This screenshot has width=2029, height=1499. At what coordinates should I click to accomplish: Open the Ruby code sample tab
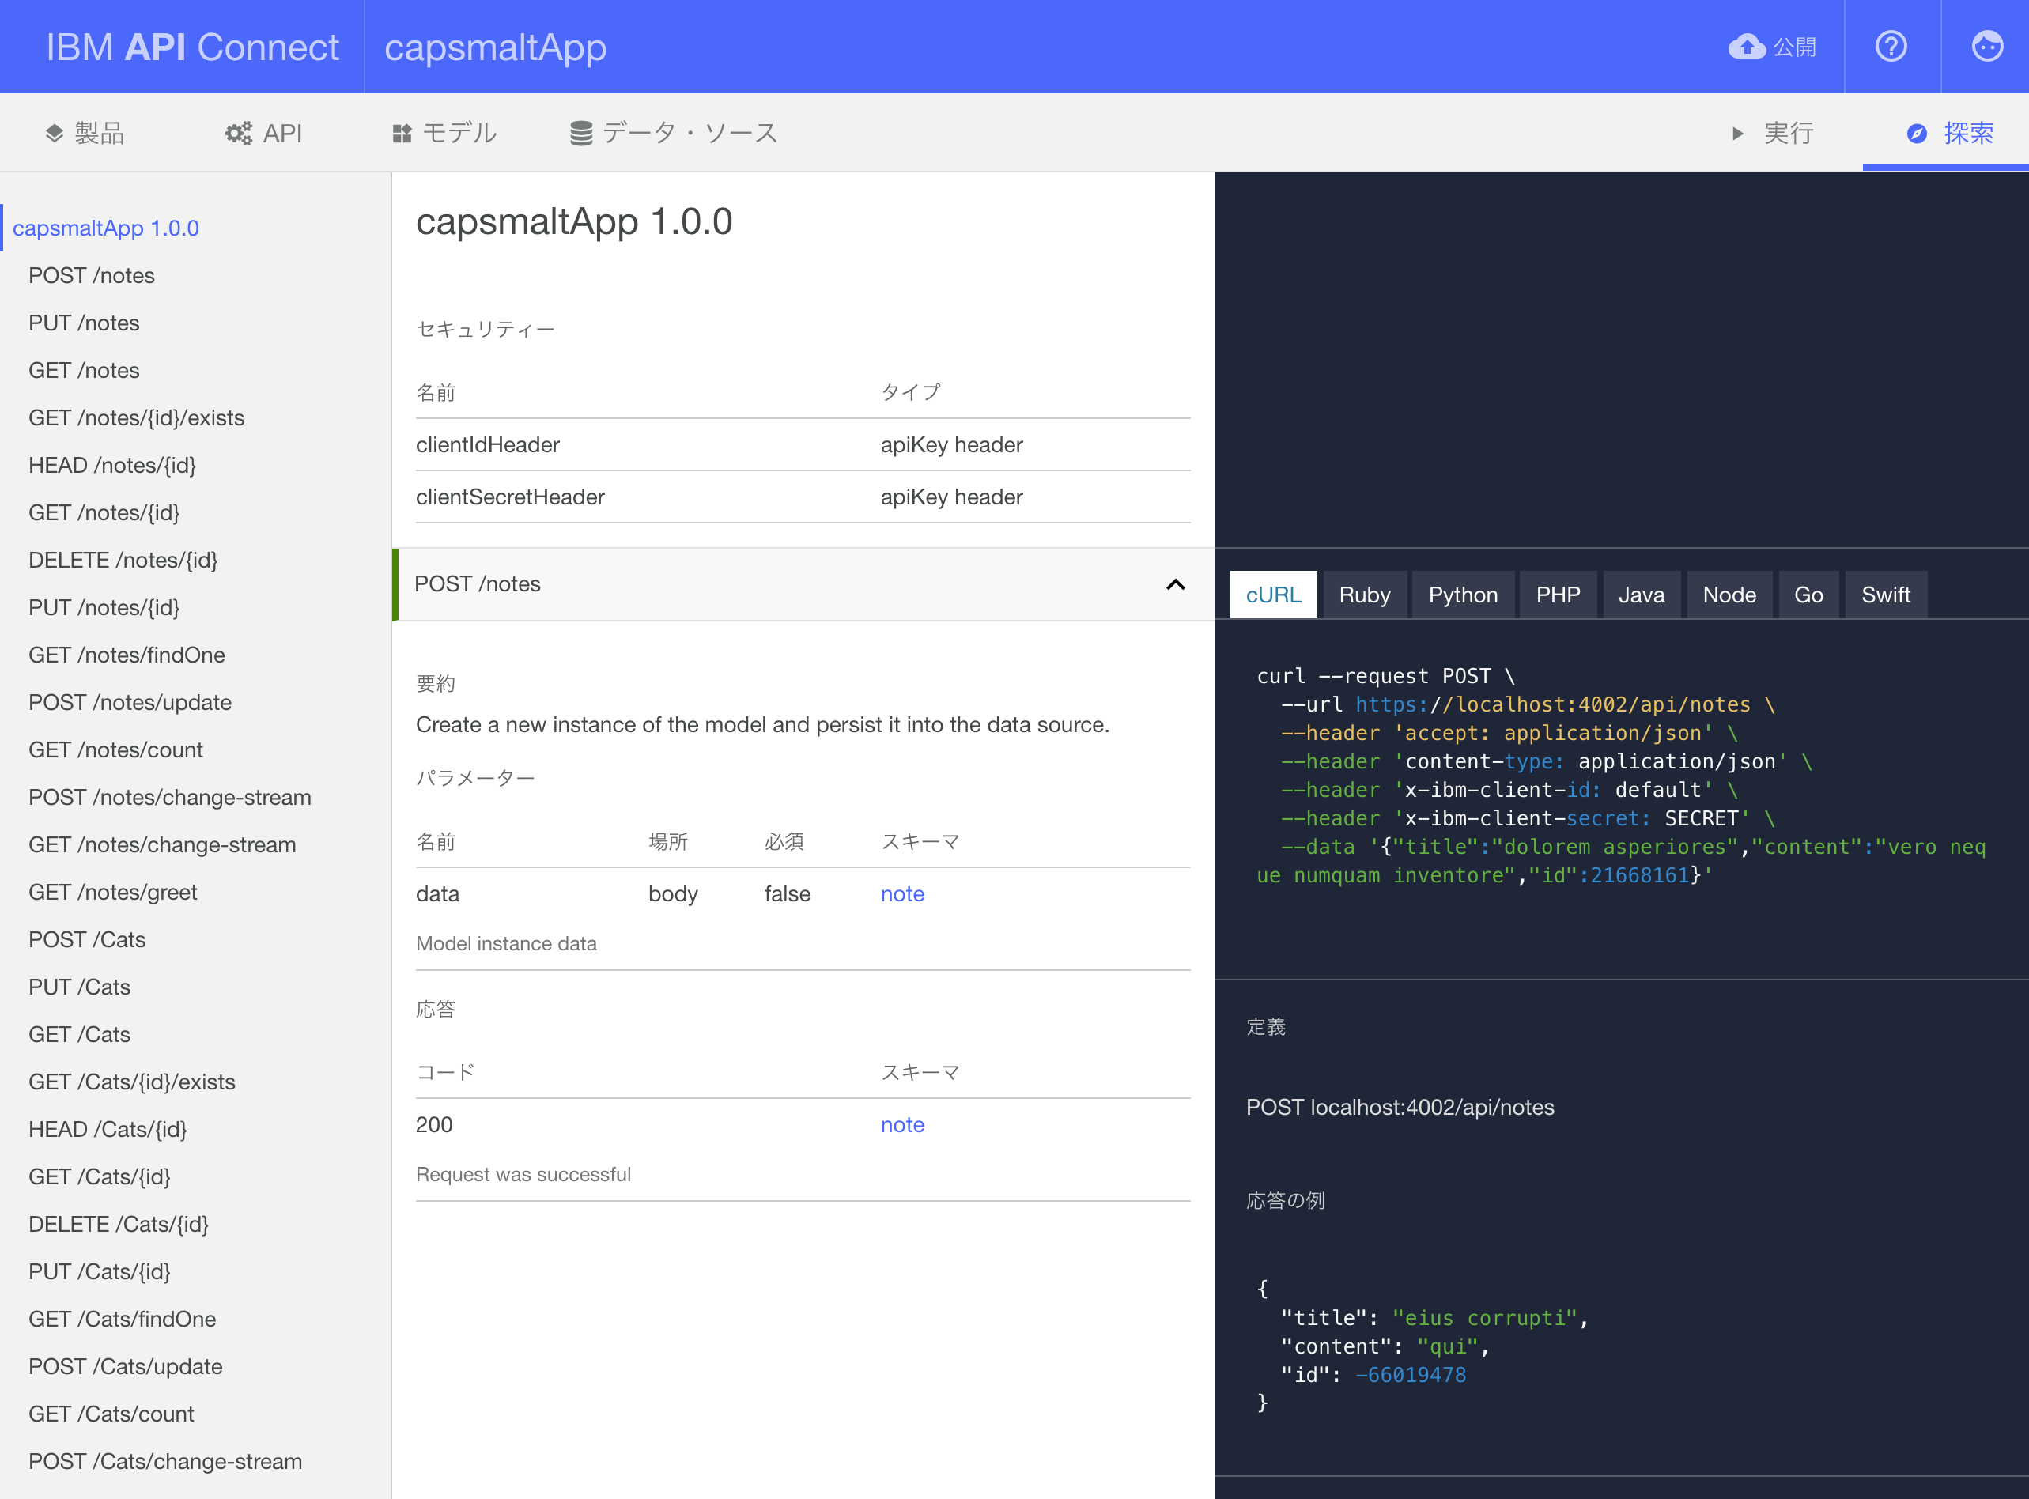(x=1365, y=595)
